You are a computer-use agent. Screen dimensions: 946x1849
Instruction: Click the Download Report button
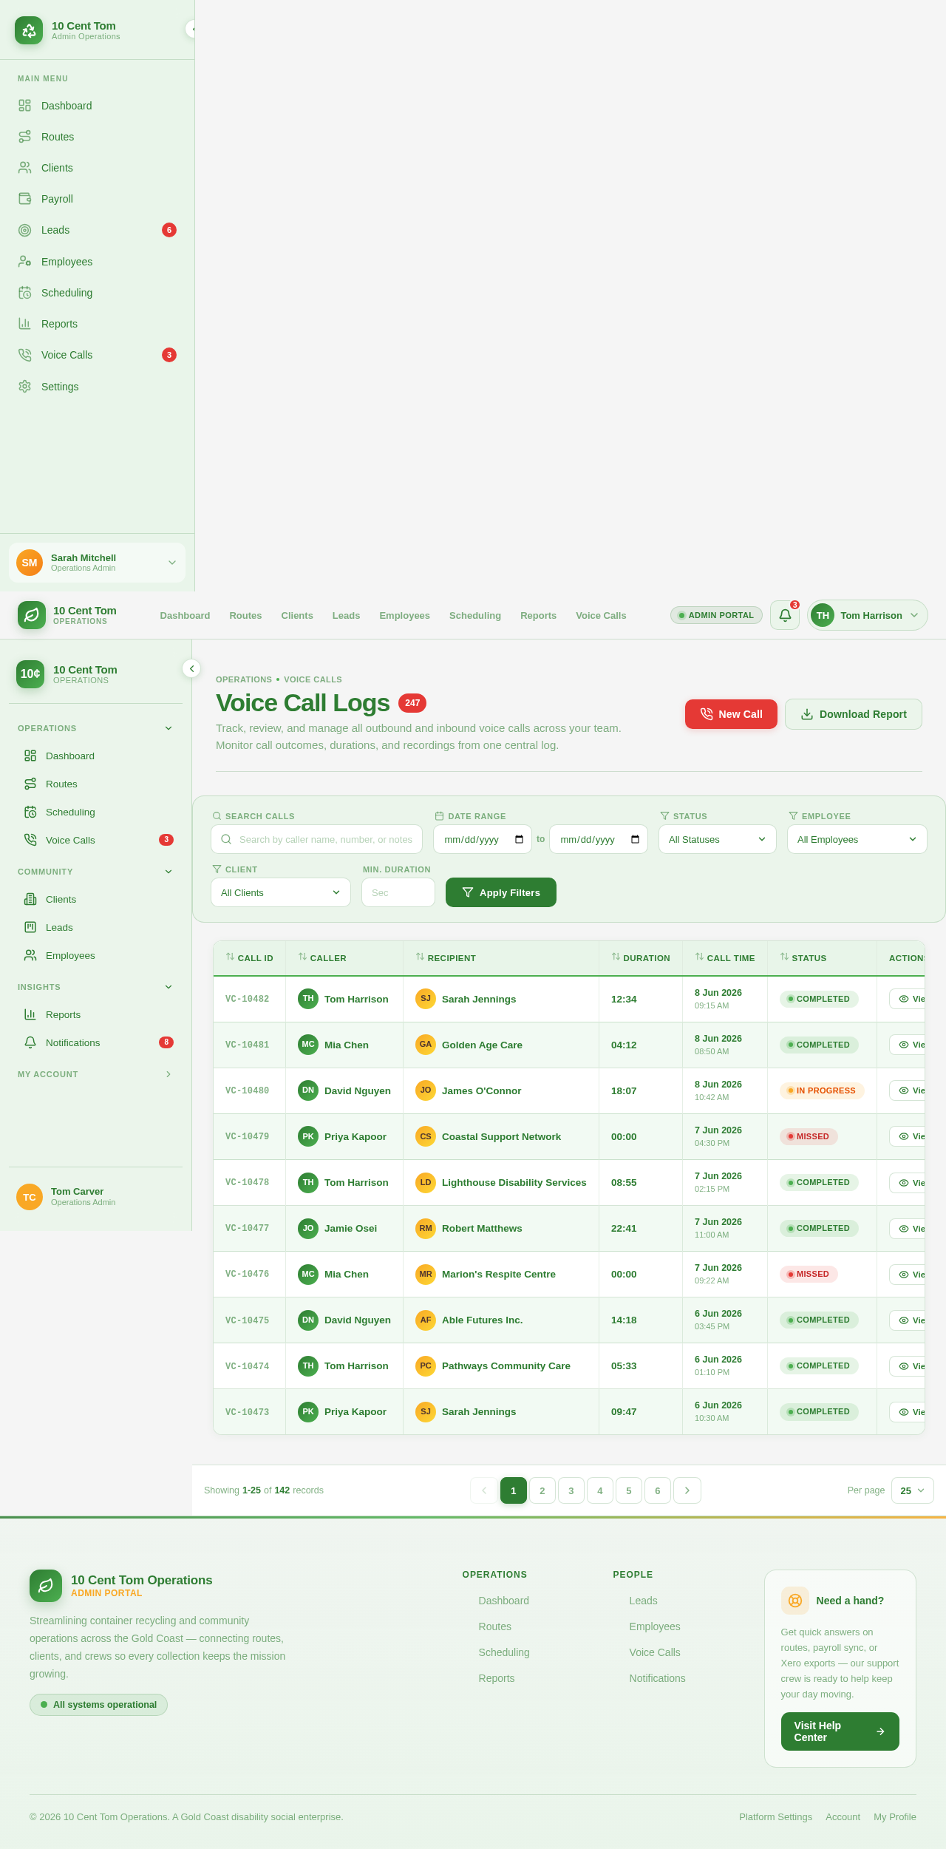pyautogui.click(x=854, y=714)
